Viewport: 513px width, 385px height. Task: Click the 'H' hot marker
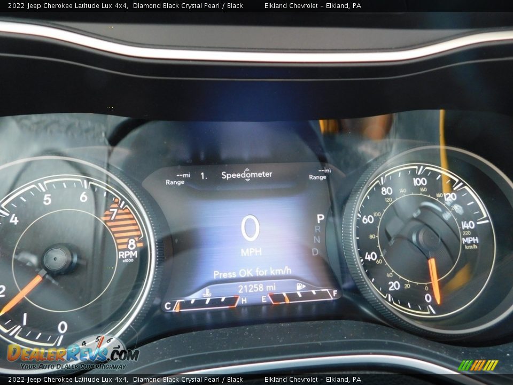click(244, 301)
